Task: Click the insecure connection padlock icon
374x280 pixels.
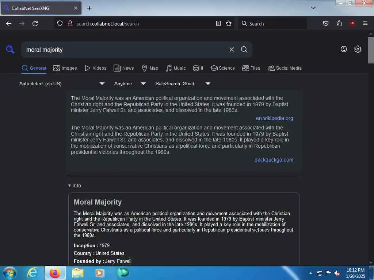Action: click(x=70, y=23)
